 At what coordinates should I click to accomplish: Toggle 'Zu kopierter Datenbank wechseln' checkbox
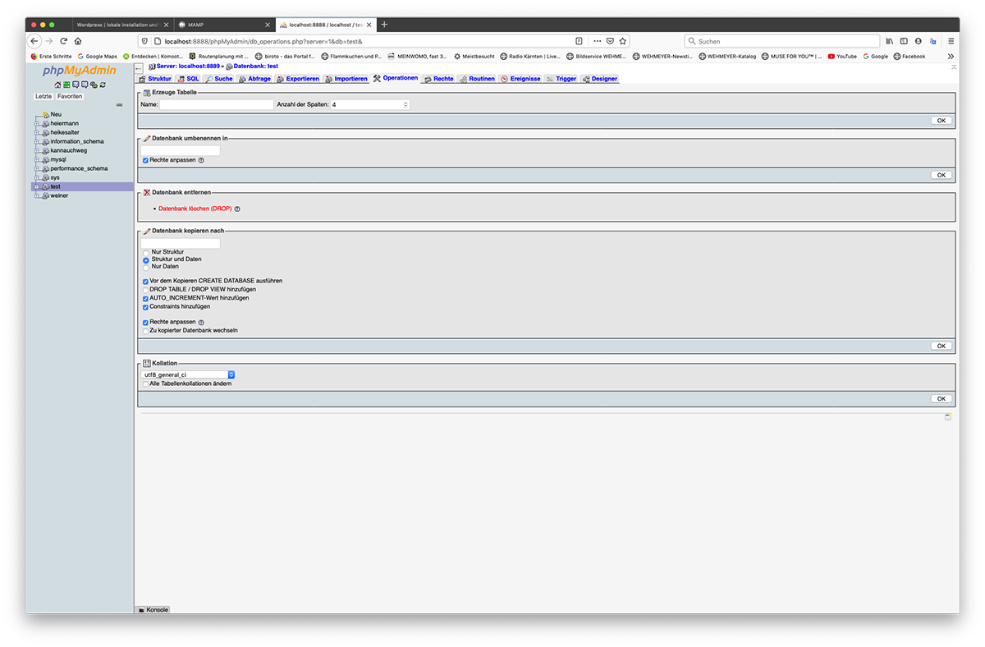(x=146, y=331)
